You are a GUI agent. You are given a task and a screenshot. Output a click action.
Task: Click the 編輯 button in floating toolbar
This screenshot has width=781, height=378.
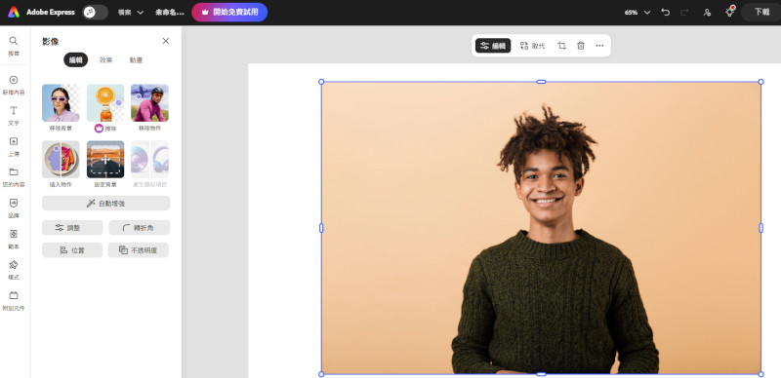493,46
